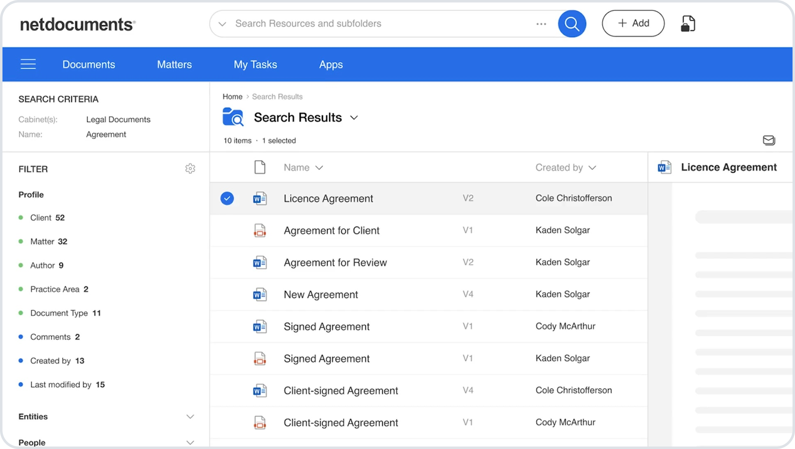Click the Search Results folder icon

pyautogui.click(x=233, y=117)
